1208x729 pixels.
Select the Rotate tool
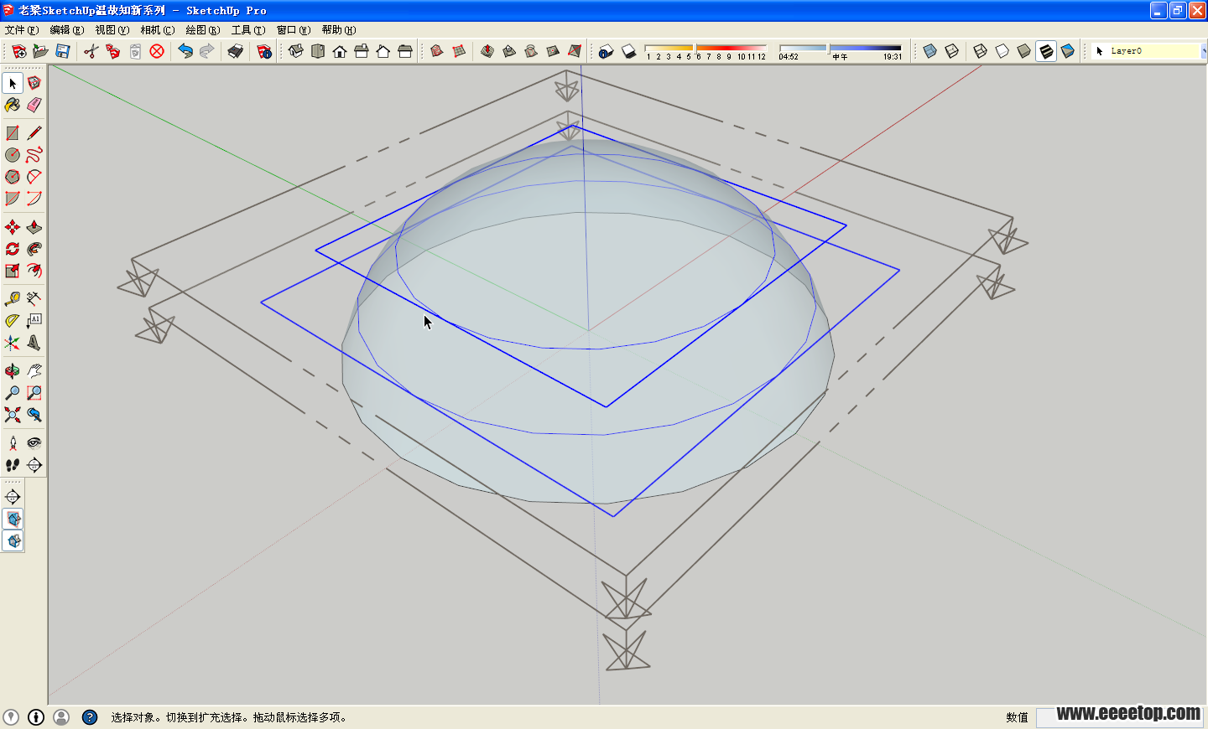[x=13, y=249]
